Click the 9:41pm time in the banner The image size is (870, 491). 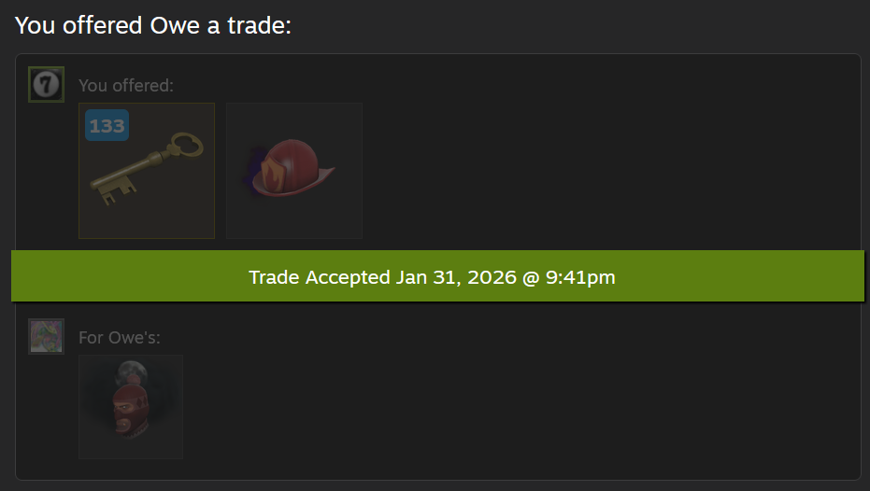click(x=580, y=277)
